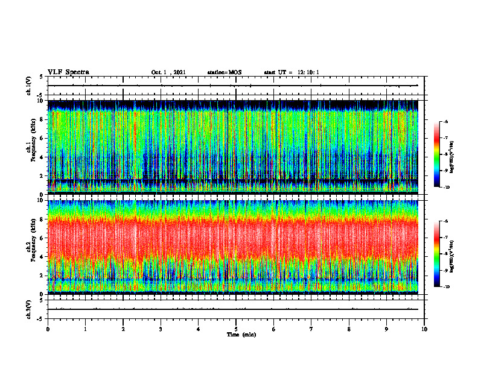The image size is (478, 369).
Task: Click time axis tick label "3"
Action: click(x=161, y=329)
